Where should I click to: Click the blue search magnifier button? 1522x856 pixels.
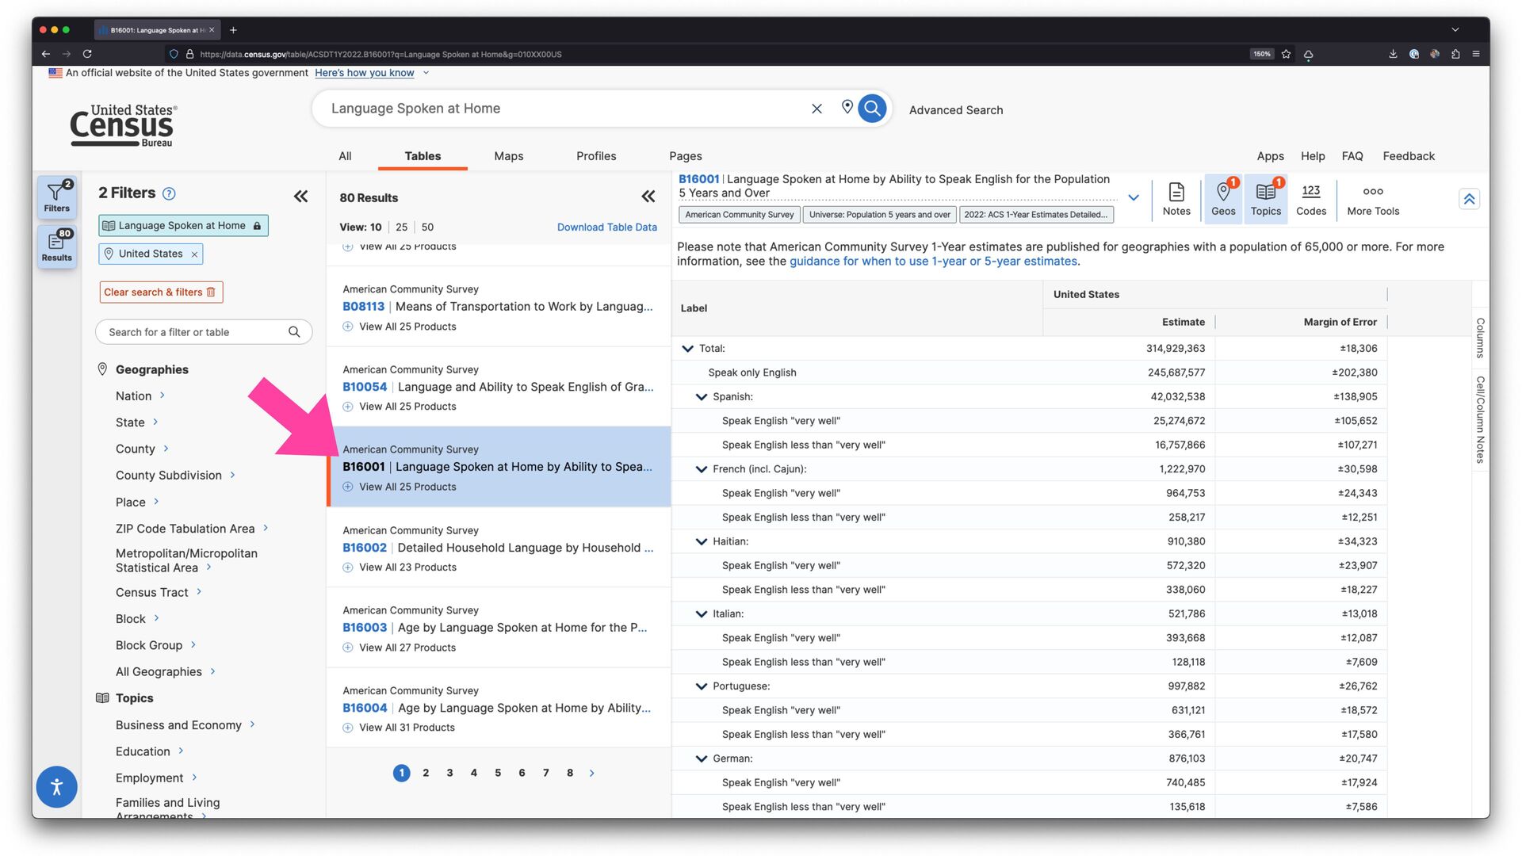coord(872,109)
